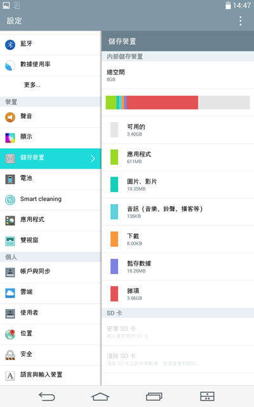The height and width of the screenshot is (407, 254).
Task: Open the three-dot overflow menu
Action: pyautogui.click(x=241, y=21)
